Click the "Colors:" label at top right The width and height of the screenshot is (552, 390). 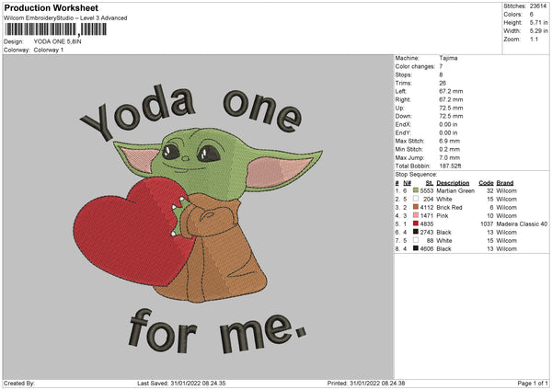pyautogui.click(x=512, y=15)
